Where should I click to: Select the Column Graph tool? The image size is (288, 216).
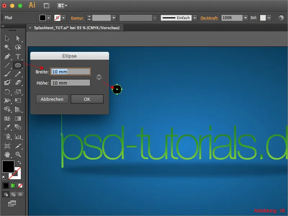point(18,136)
